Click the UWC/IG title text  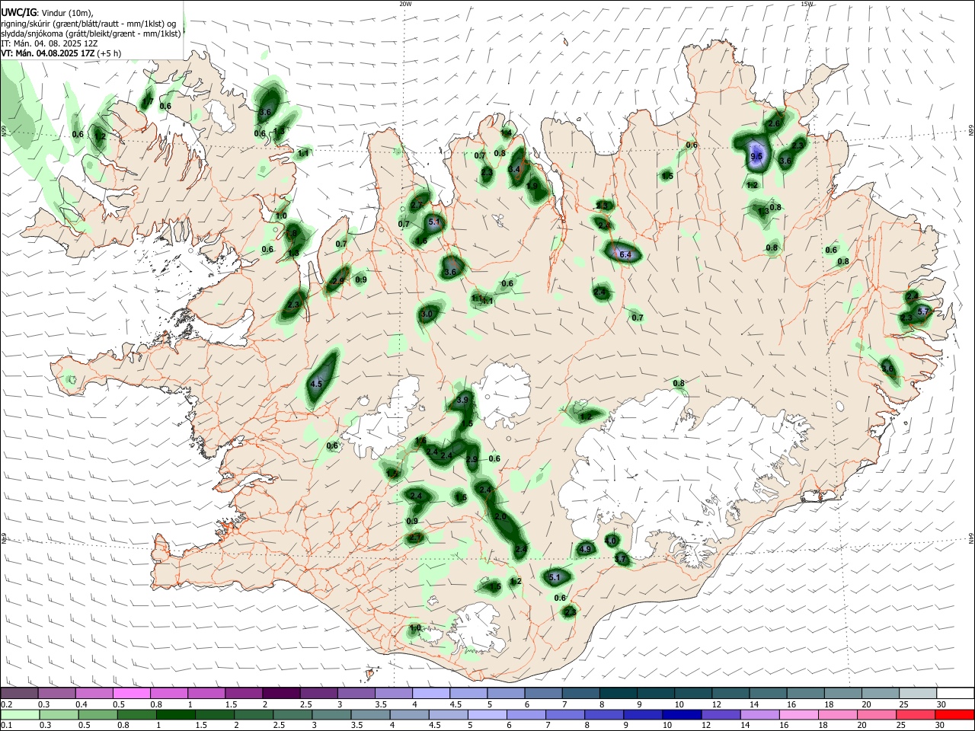[18, 13]
